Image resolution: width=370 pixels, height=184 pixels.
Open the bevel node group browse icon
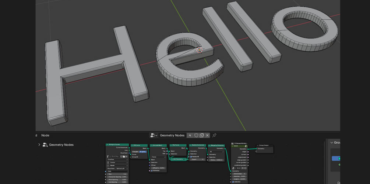(234, 168)
